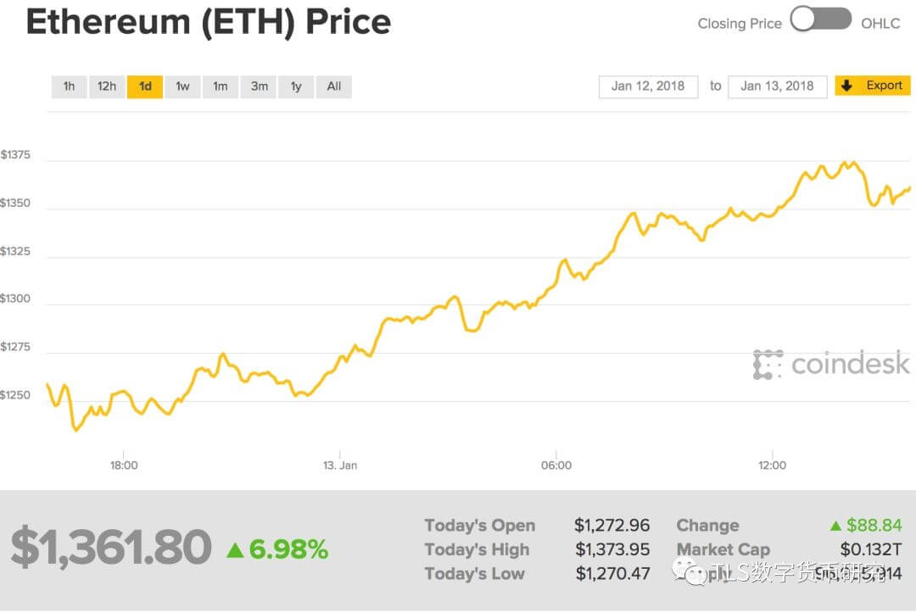Click the end date field Jan 13, 2018
The width and height of the screenshot is (916, 613).
click(x=777, y=86)
